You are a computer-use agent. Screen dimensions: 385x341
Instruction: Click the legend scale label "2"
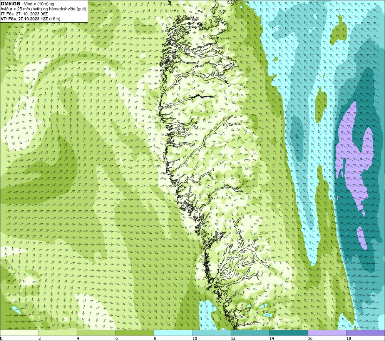pos(40,339)
